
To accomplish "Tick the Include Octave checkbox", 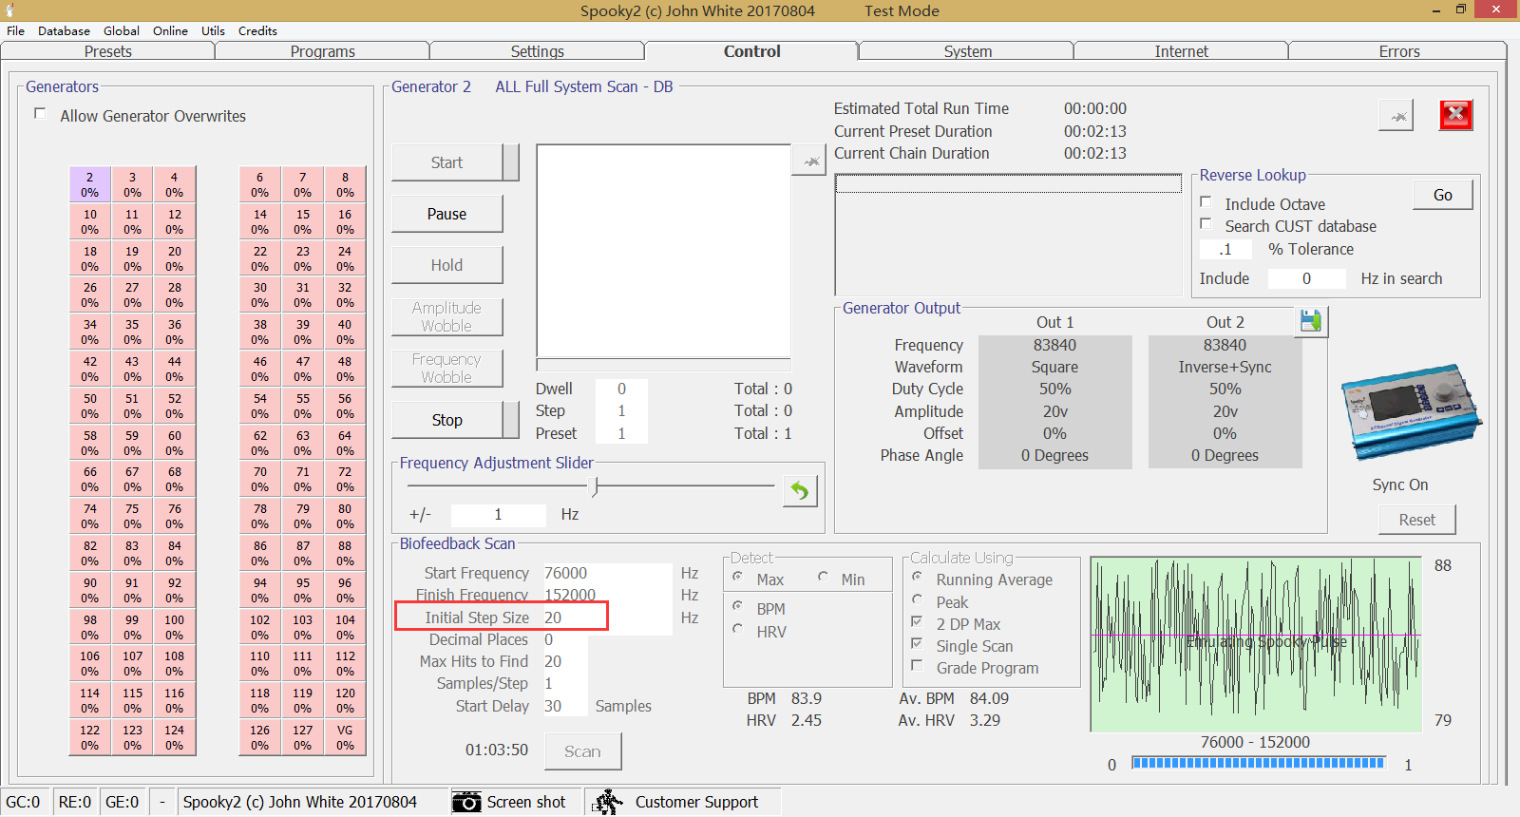I will 1206,202.
